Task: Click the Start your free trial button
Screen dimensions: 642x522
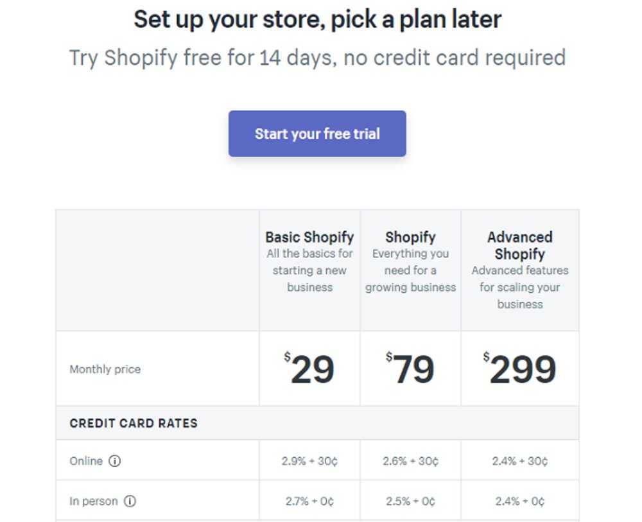Action: click(x=317, y=134)
